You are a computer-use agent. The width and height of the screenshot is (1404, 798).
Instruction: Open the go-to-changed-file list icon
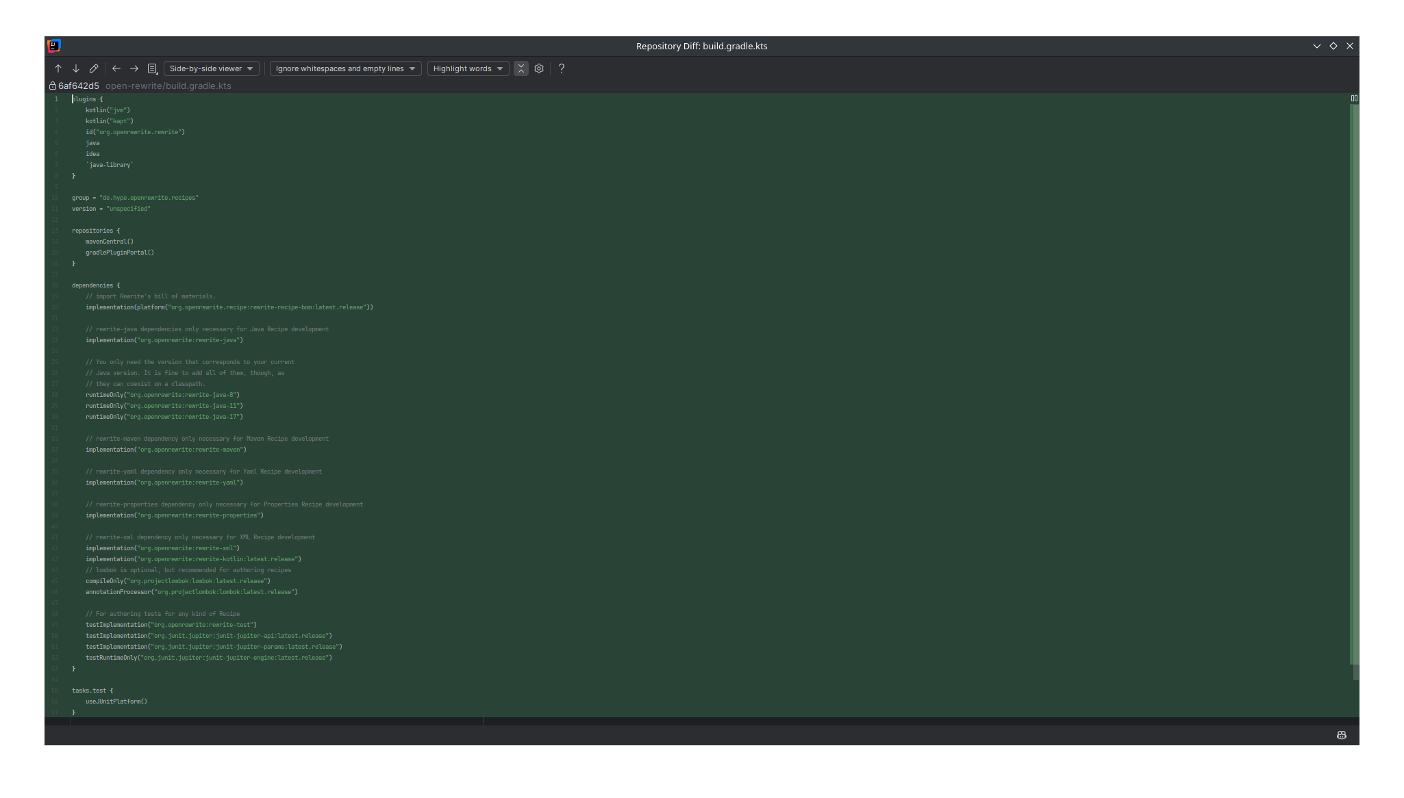(153, 68)
